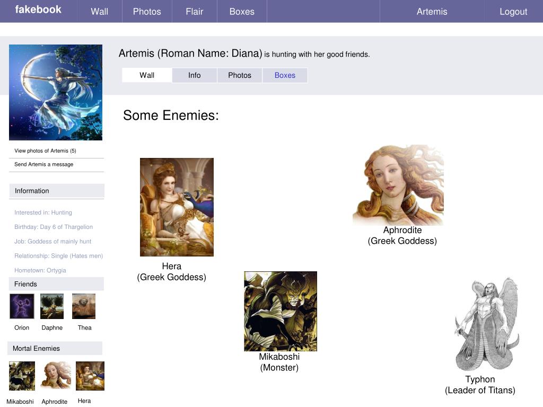The height and width of the screenshot is (407, 543).
Task: Click the Aphrodite (Greek Goddess) caption
Action: click(402, 235)
